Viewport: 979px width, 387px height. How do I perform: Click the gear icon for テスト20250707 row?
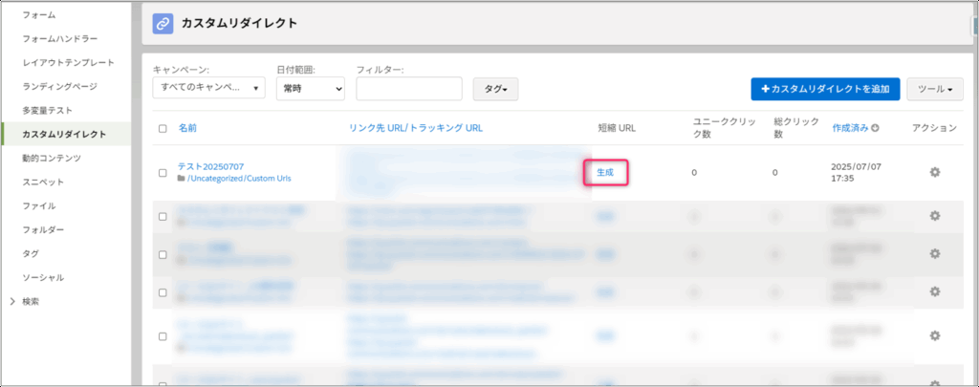(934, 172)
